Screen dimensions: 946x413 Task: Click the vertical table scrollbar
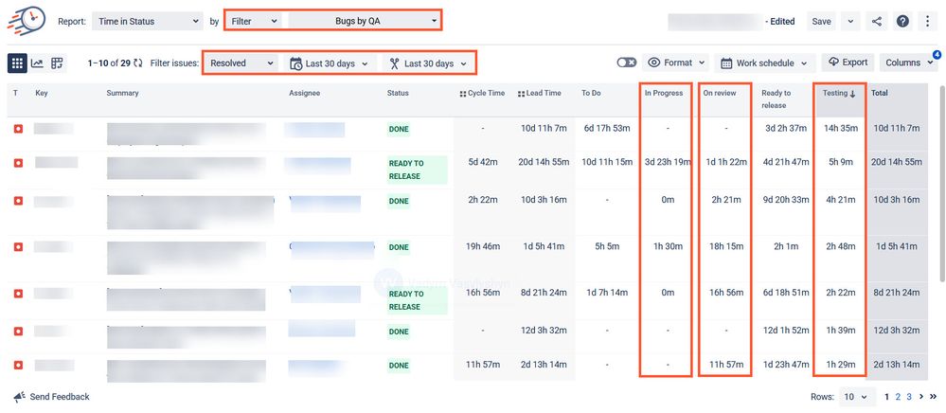pos(942,183)
